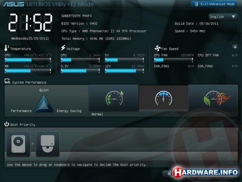The width and height of the screenshot is (242, 182).
Task: Click the BIOS Version : 0402 text
Action: point(79,23)
